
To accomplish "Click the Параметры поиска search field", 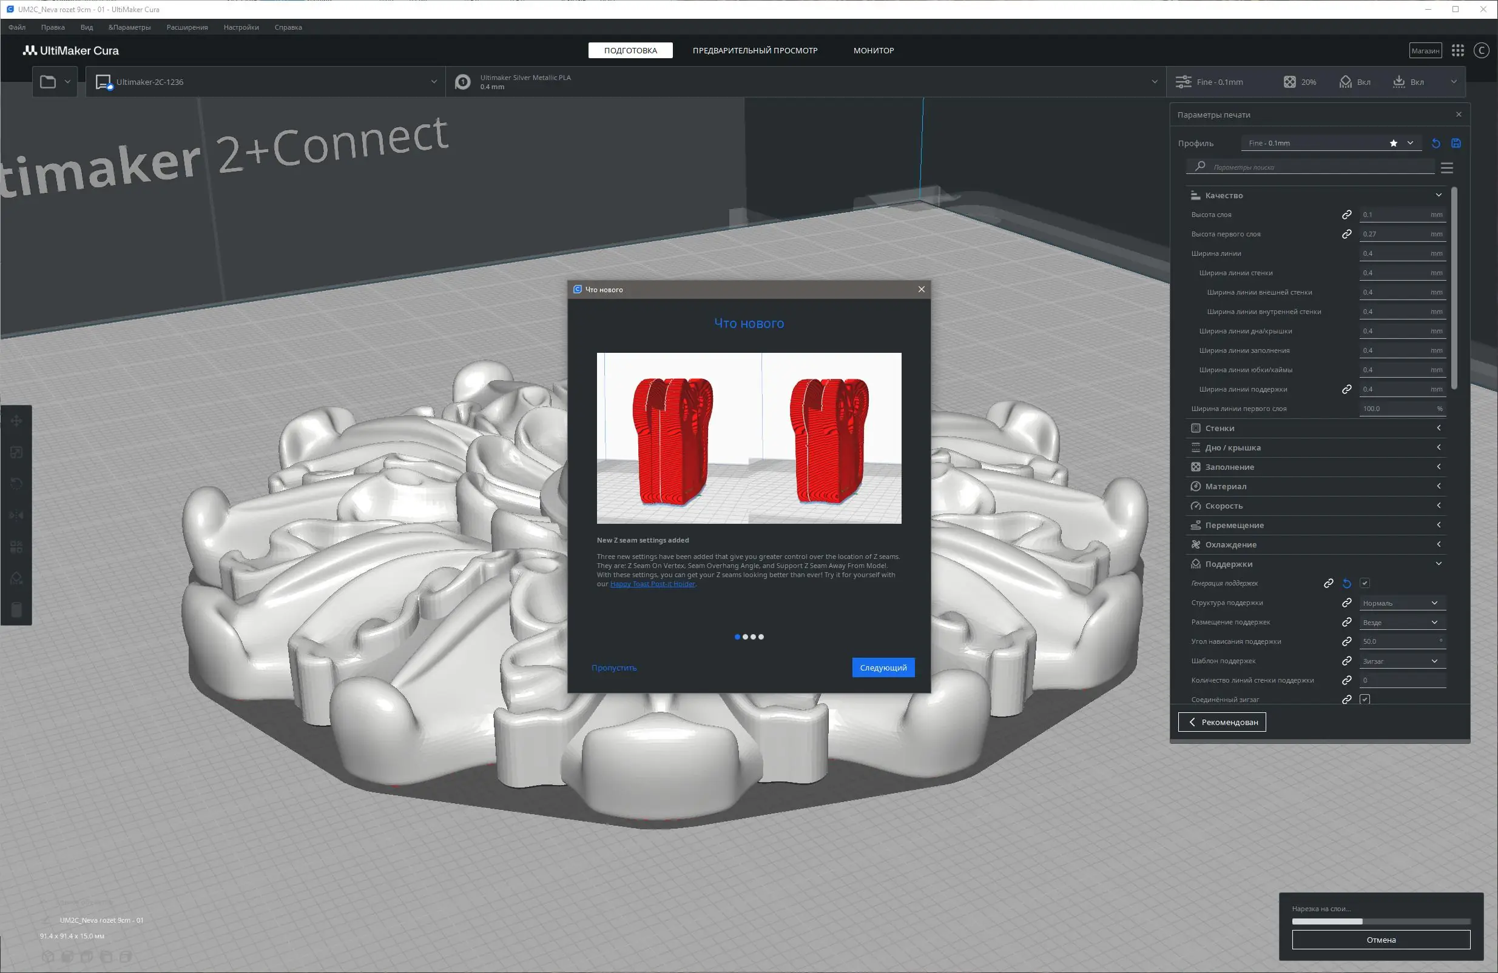I will click(1315, 167).
